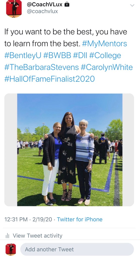The width and height of the screenshot is (140, 257).
Task: Tap the CoachVLux profile avatar at top
Action: point(14,9)
